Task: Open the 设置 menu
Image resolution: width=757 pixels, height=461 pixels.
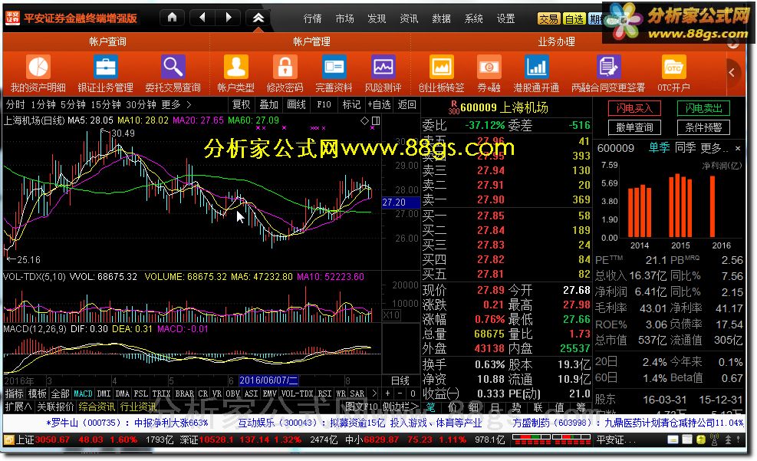Action: 506,18
